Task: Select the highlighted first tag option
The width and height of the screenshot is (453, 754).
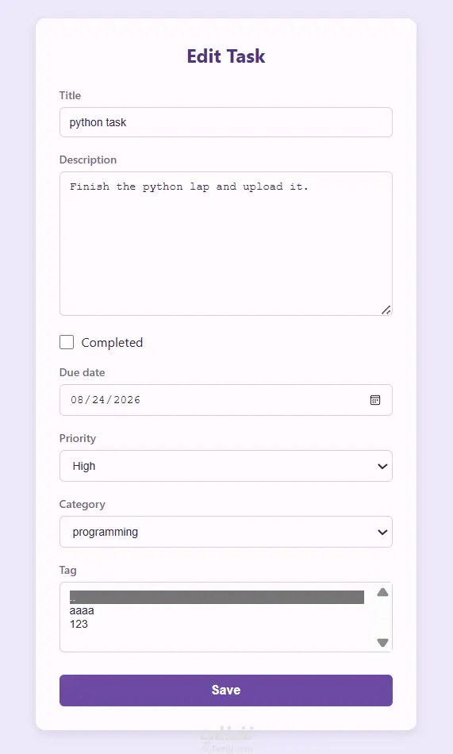Action: tap(217, 597)
